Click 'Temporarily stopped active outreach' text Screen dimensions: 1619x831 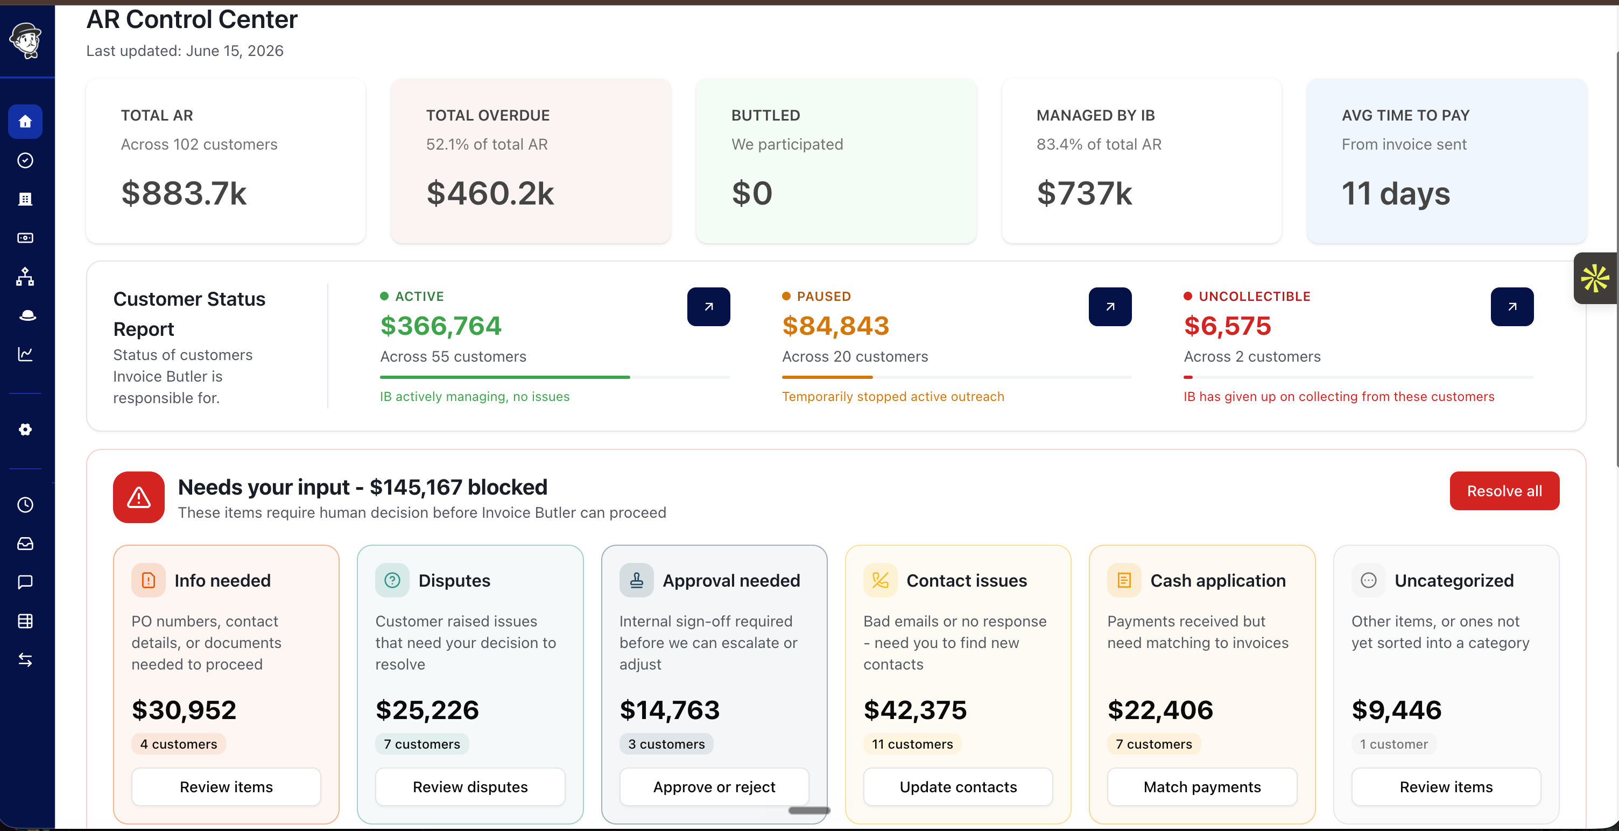click(893, 397)
